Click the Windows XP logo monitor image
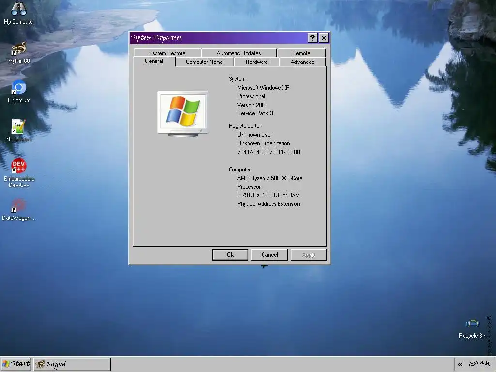Screen dimensions: 496x372 point(183,113)
